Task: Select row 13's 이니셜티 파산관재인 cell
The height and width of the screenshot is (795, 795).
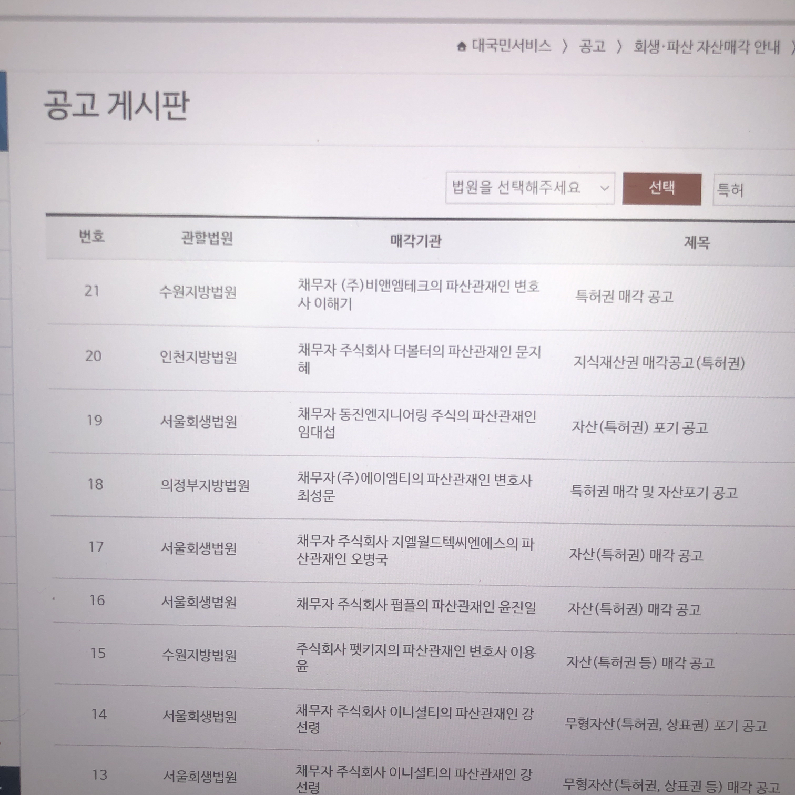Action: tap(414, 780)
